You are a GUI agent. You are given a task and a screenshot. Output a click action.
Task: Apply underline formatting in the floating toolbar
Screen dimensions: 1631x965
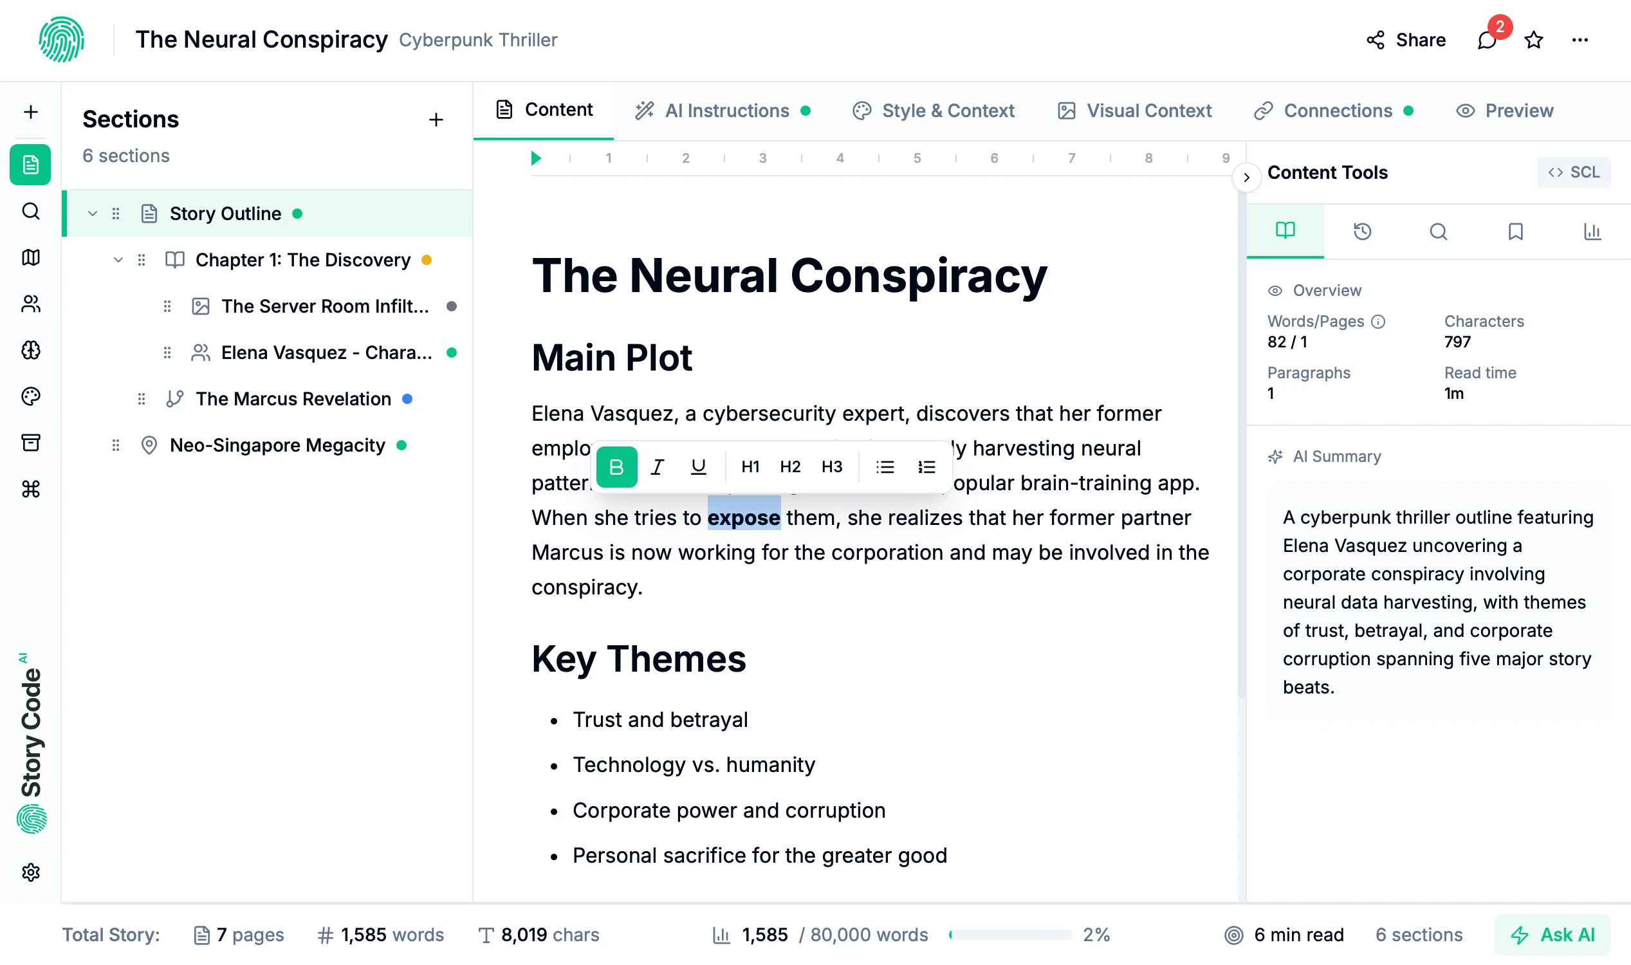pyautogui.click(x=698, y=466)
